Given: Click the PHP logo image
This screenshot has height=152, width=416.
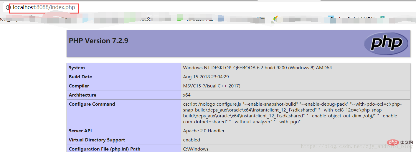Looking at the screenshot, I should pos(386,43).
